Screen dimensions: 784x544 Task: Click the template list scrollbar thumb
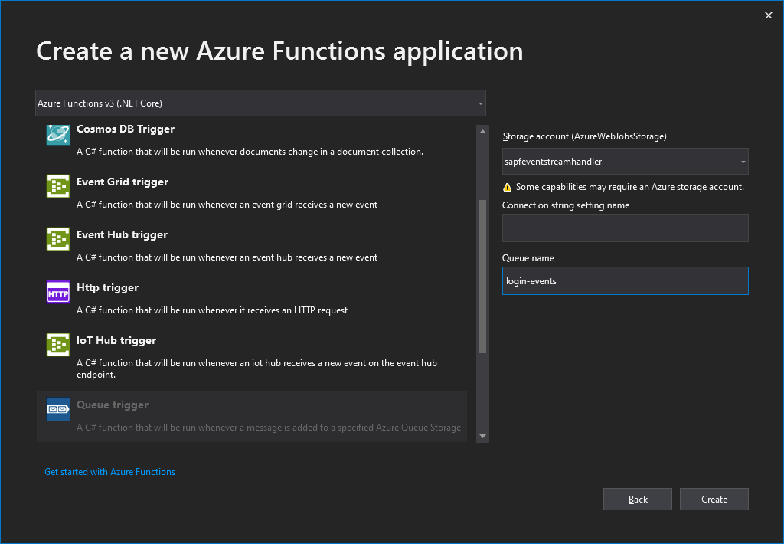(x=482, y=277)
